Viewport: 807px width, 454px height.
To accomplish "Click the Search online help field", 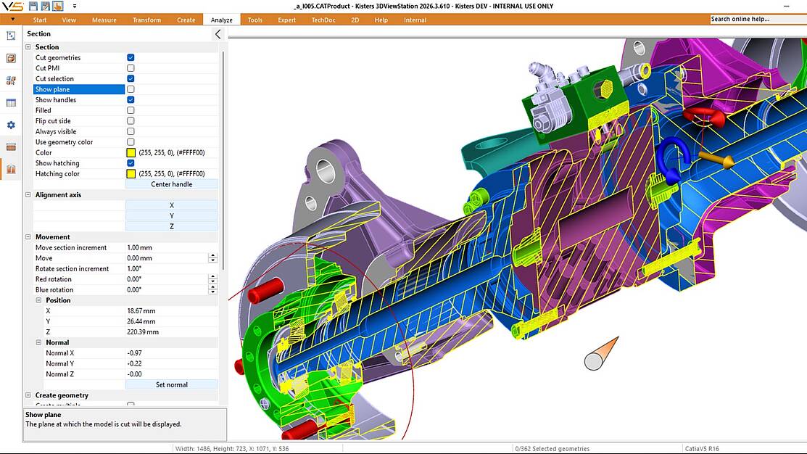I will coord(758,19).
